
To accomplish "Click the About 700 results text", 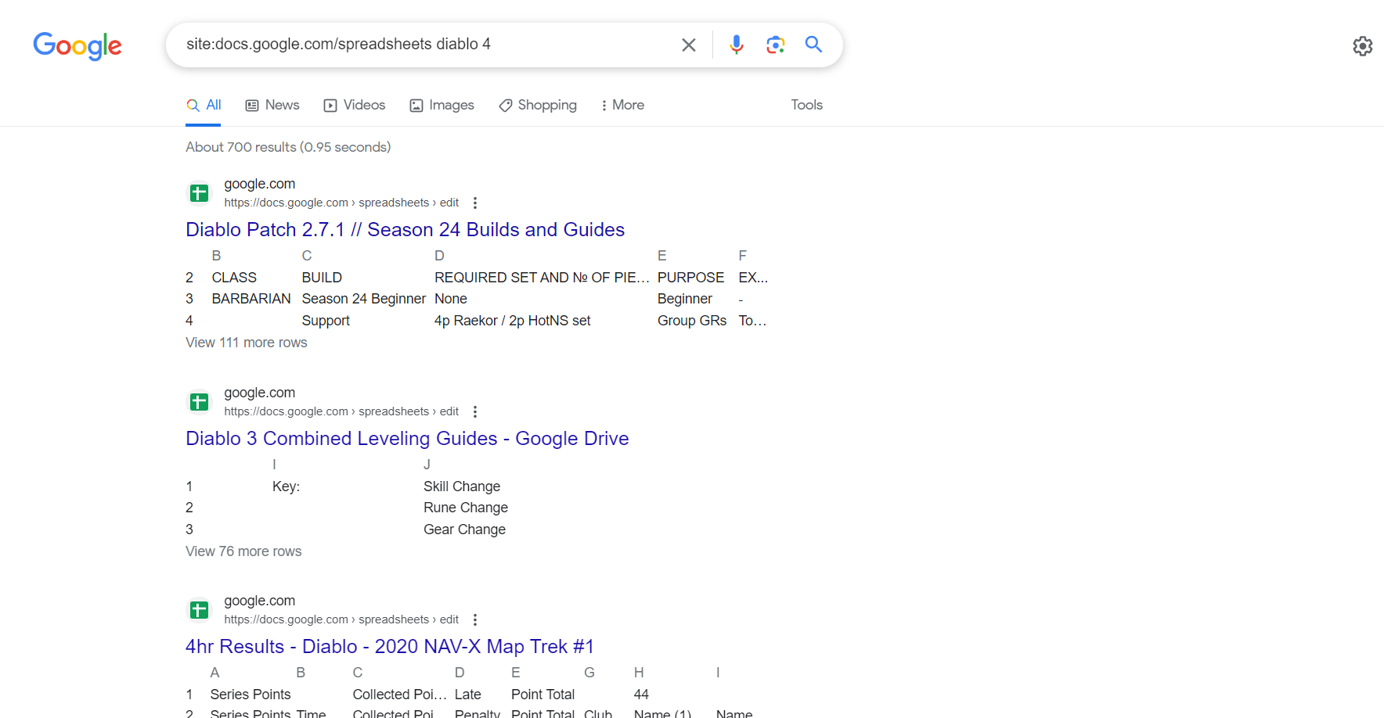I will [x=288, y=147].
